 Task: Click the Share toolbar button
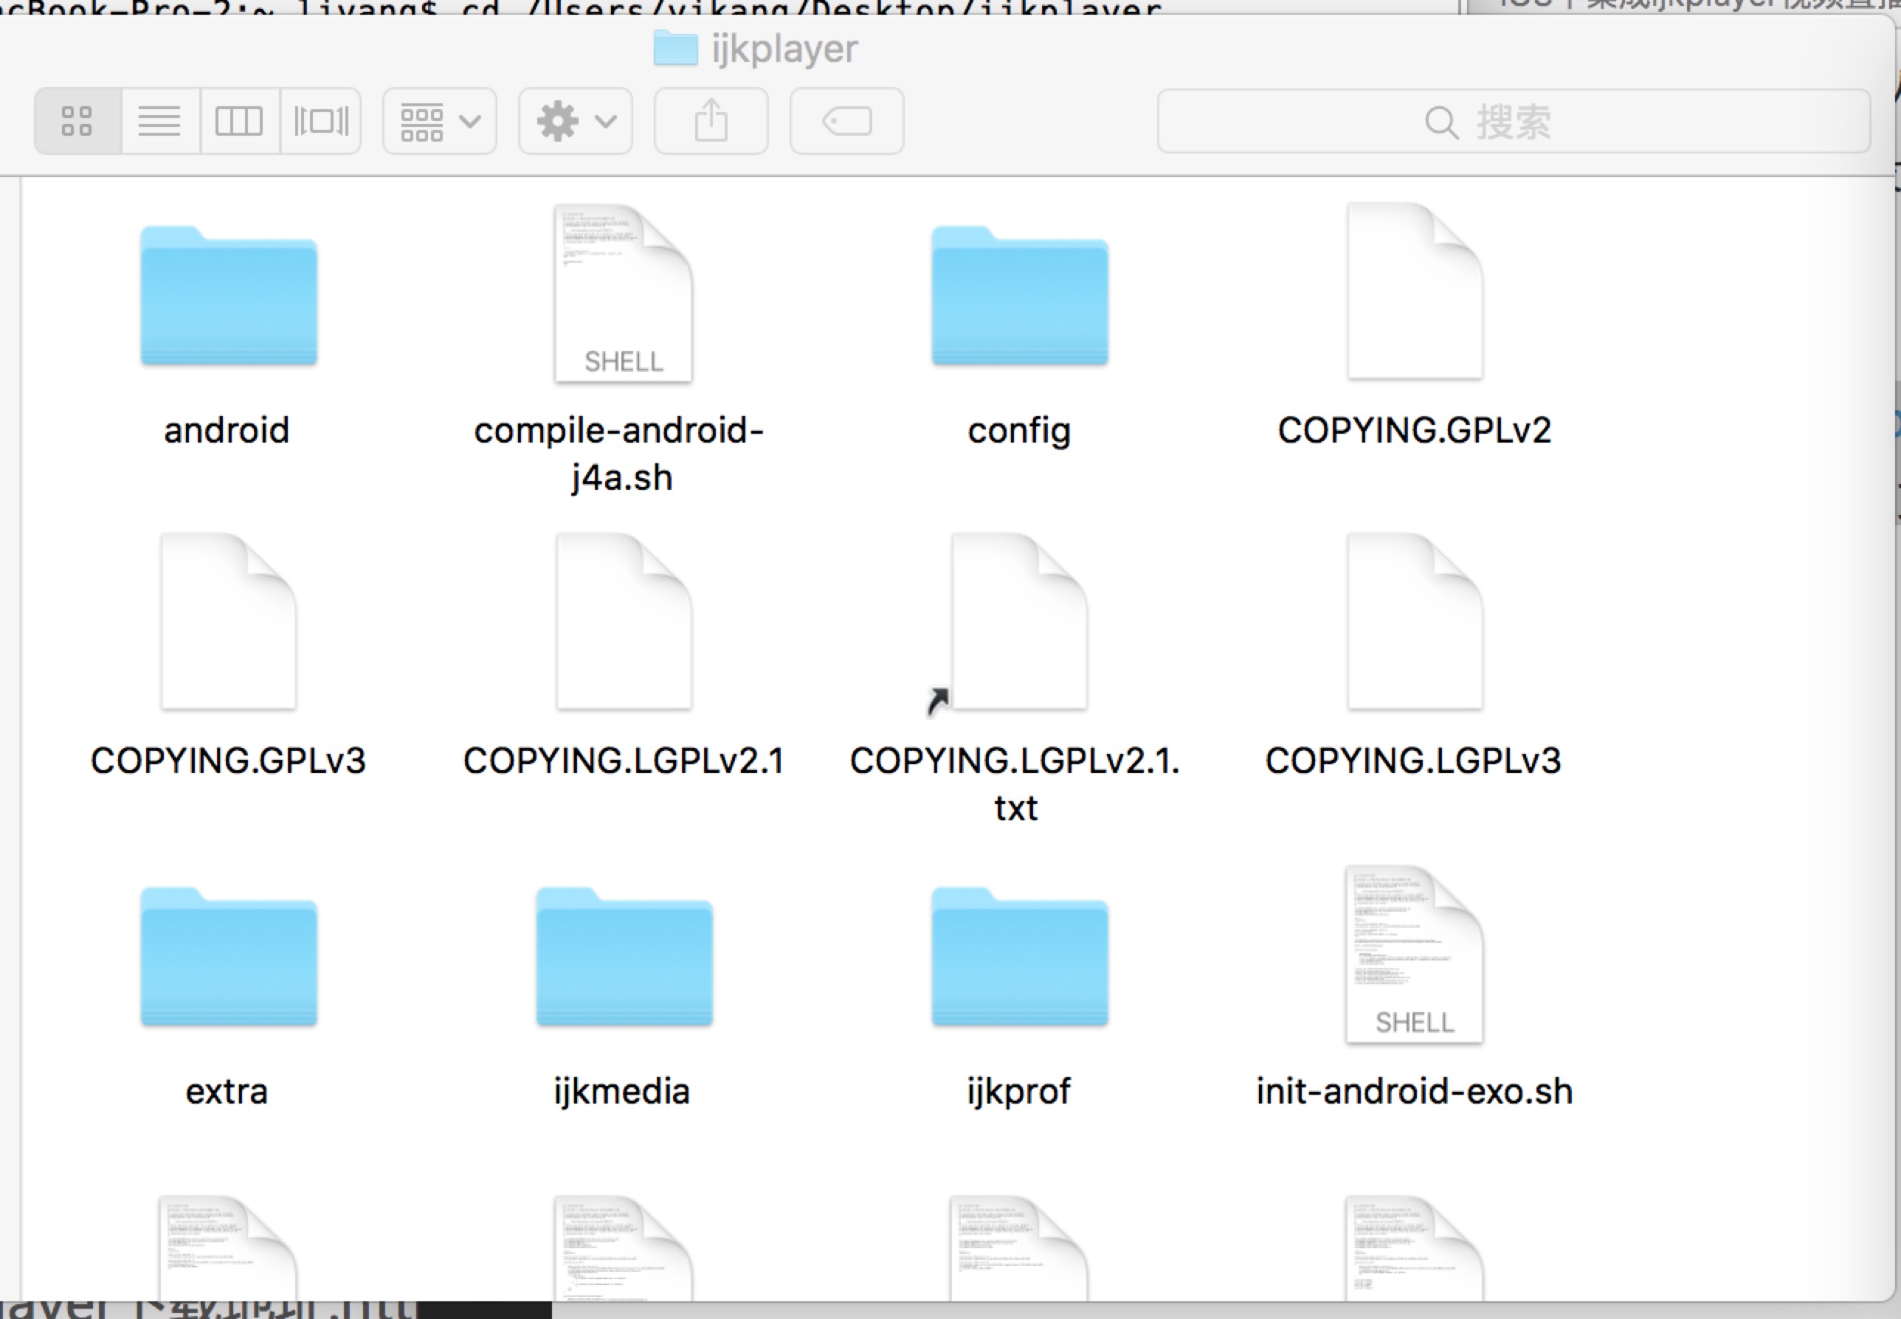711,122
